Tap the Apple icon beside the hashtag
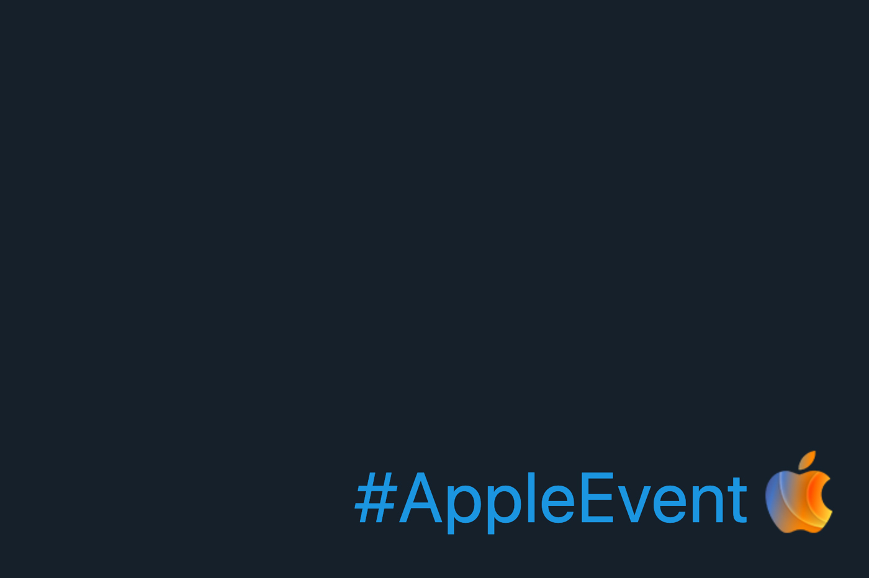869x578 pixels. tap(798, 493)
